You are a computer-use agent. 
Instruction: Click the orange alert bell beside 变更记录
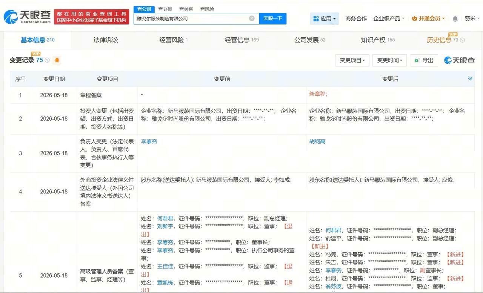point(57,60)
